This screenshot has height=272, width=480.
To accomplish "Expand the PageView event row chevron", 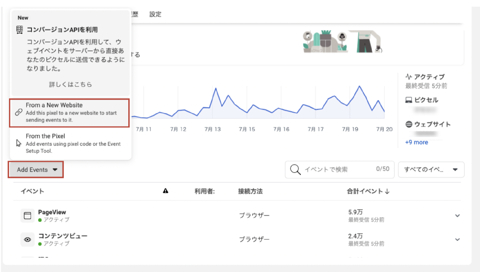I will 457,216.
